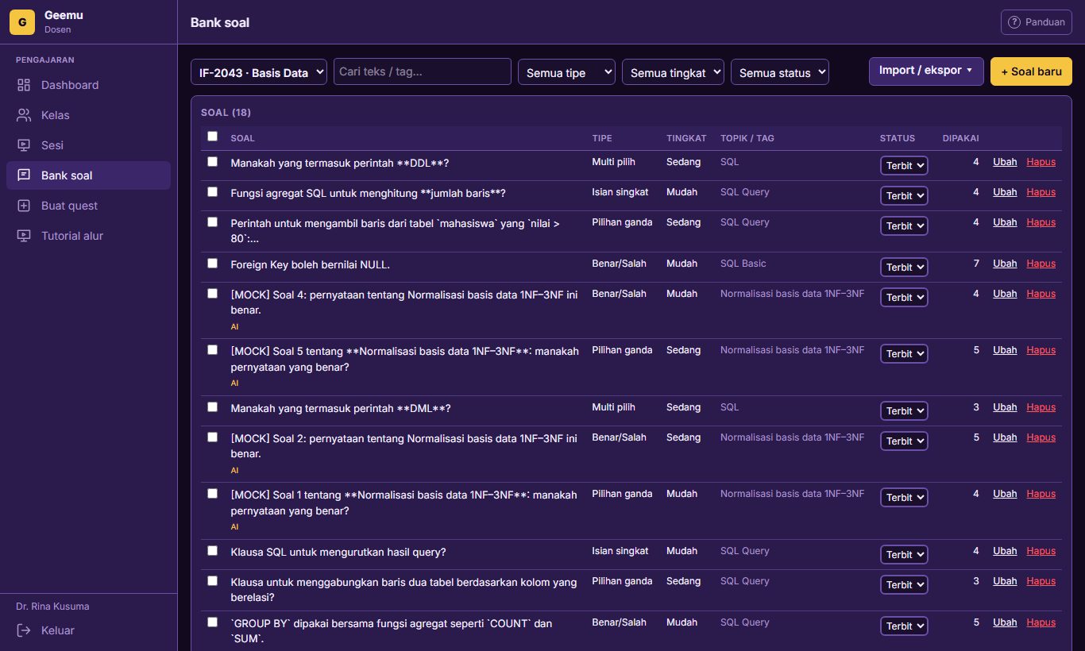The height and width of the screenshot is (651, 1085).
Task: Log out using Keluar
Action: click(88, 630)
